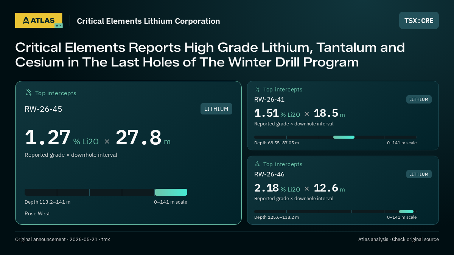Viewport: 454px width, 255px height.
Task: Click Reported grade caption under 2.18
Action: point(294,199)
